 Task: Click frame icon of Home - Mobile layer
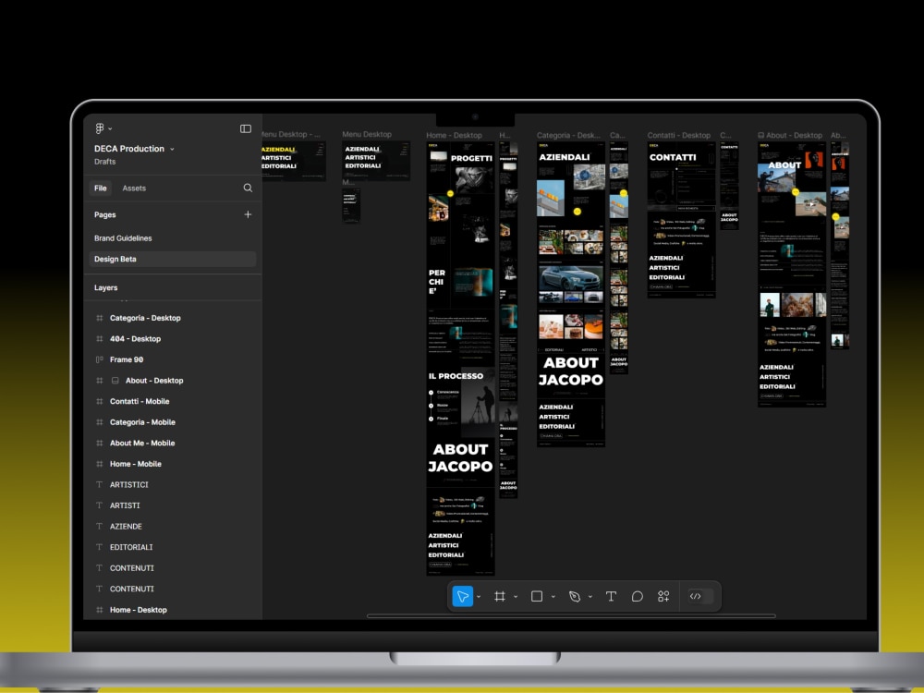[99, 464]
